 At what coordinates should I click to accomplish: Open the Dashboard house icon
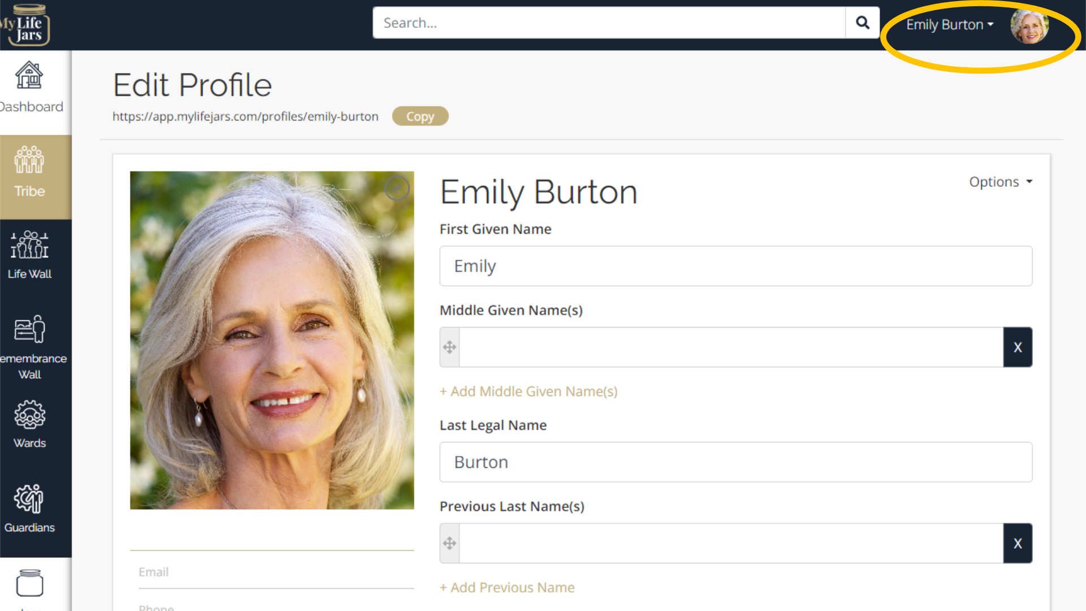[x=29, y=76]
